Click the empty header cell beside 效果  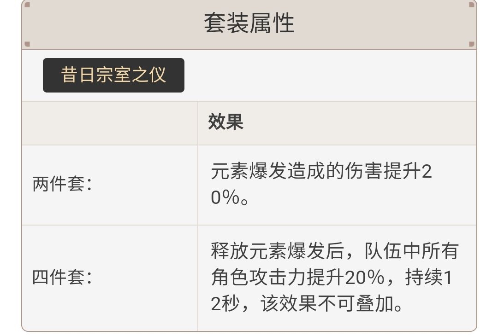coord(110,123)
